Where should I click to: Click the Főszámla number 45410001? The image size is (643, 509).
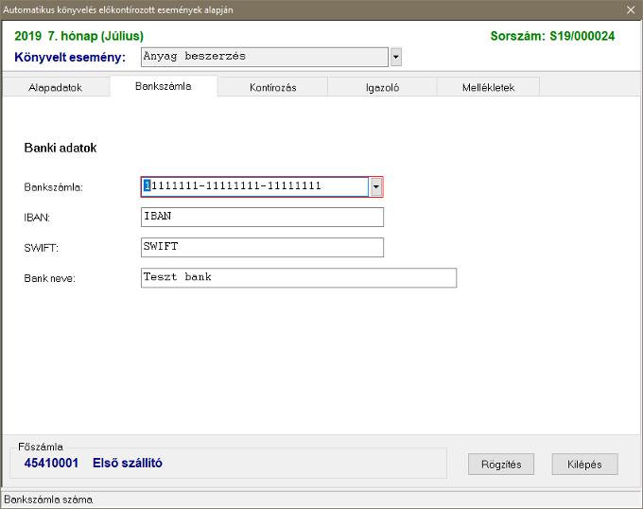[51, 463]
